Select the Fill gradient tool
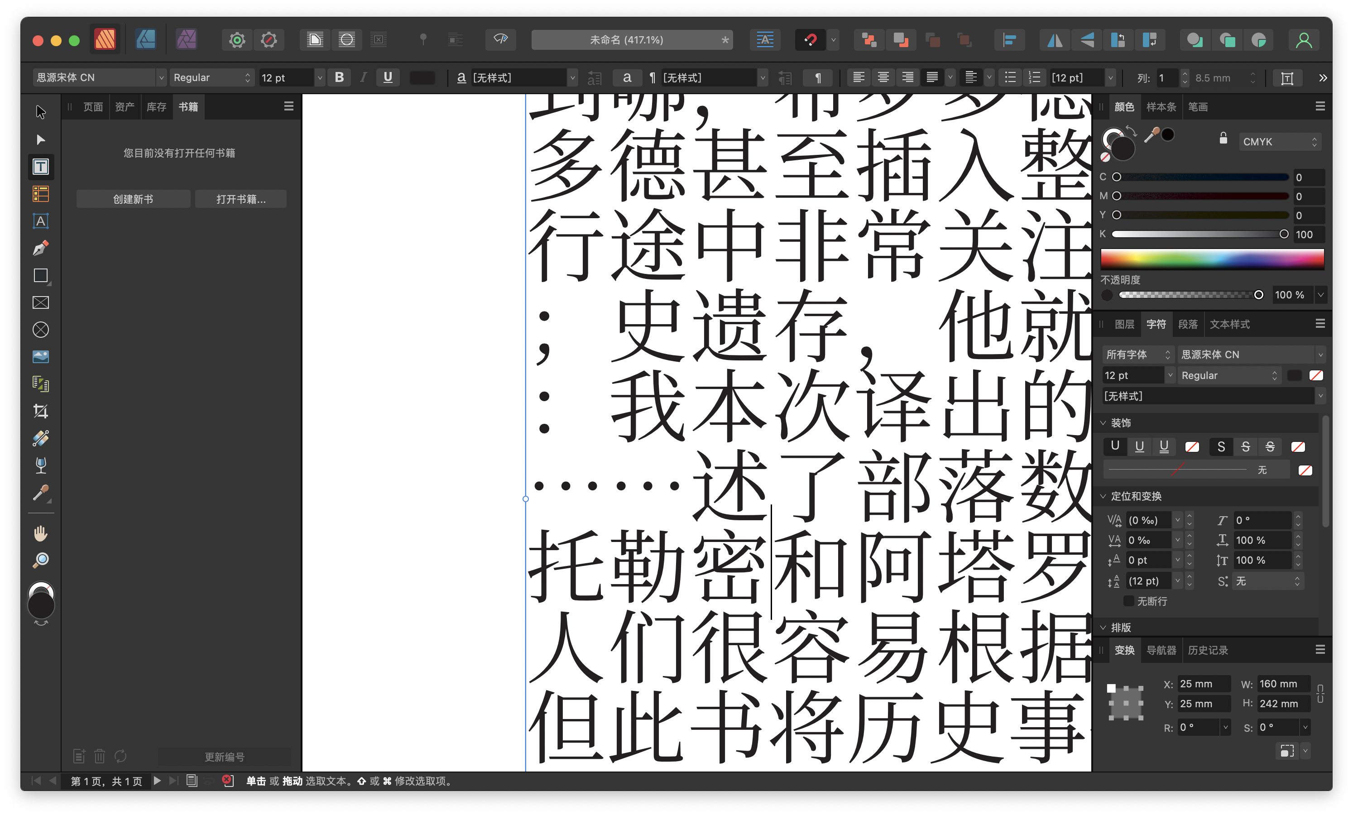The image size is (1353, 815). [x=41, y=438]
